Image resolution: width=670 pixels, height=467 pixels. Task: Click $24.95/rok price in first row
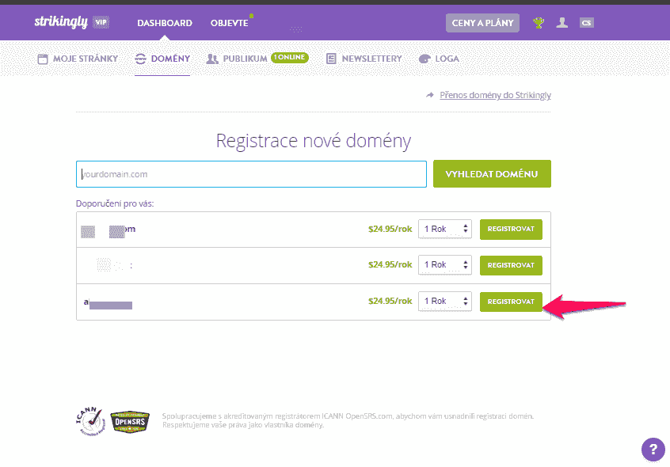click(x=390, y=230)
